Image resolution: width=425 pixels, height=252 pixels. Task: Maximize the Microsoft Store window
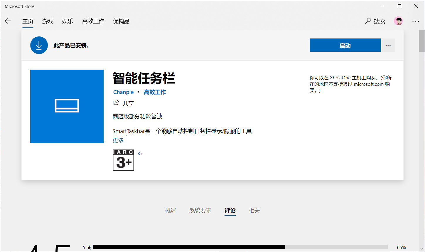click(399, 6)
